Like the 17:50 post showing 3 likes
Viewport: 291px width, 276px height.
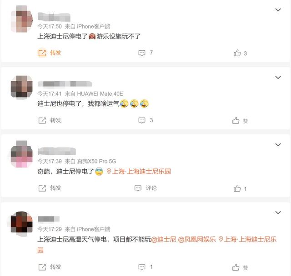tap(240, 54)
